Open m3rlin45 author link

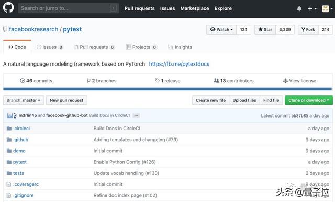28,115
